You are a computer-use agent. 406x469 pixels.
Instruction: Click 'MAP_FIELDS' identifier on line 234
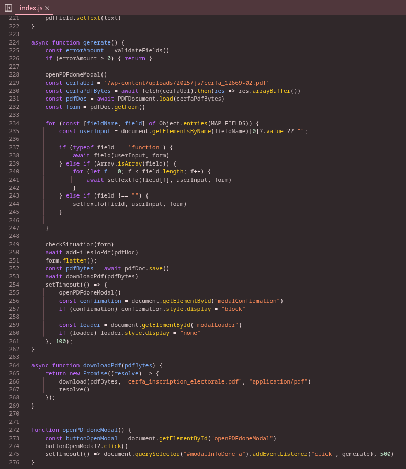pos(228,123)
